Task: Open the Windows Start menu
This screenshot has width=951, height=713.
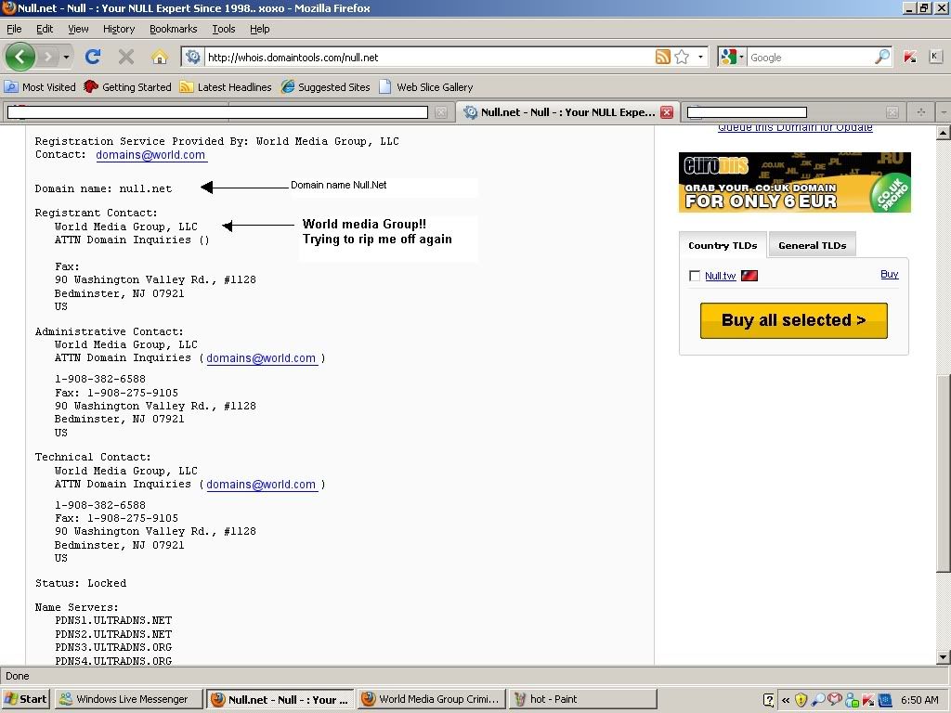Action: (25, 699)
